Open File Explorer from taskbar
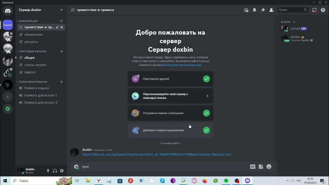 point(88,181)
